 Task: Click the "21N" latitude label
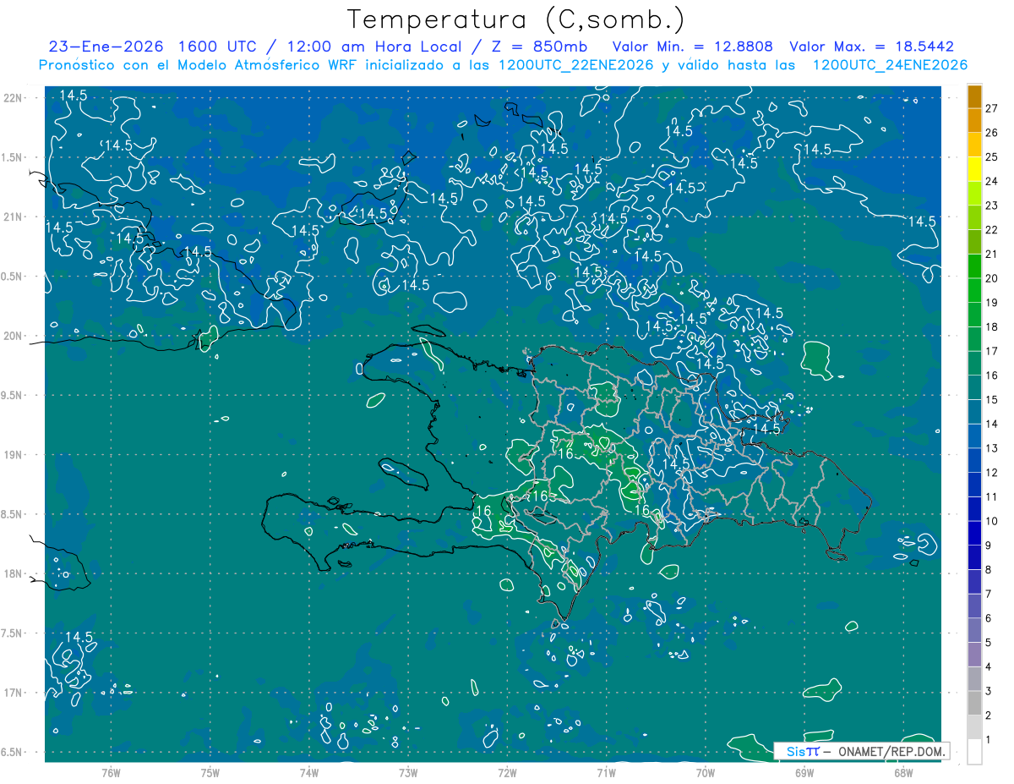[x=13, y=217]
